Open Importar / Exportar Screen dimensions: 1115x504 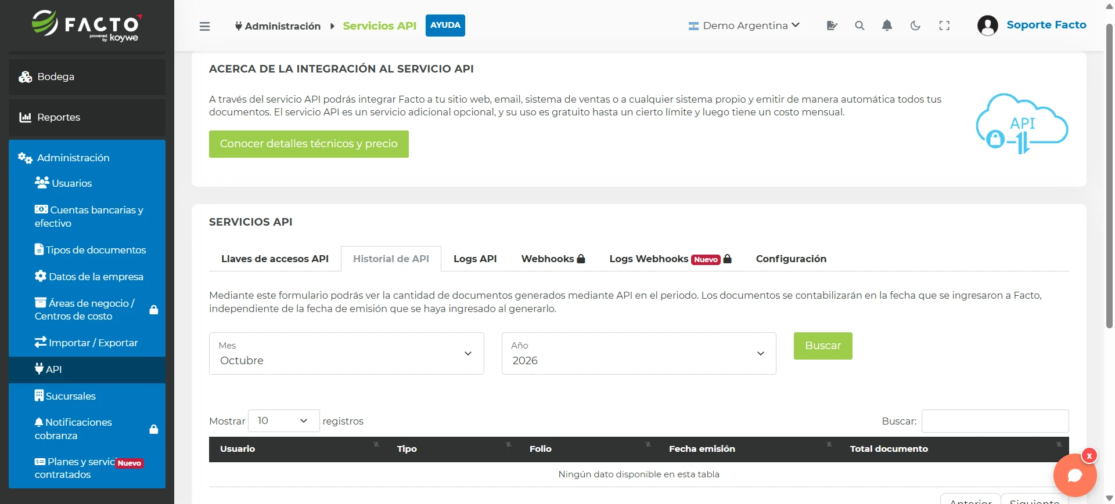pyautogui.click(x=87, y=343)
